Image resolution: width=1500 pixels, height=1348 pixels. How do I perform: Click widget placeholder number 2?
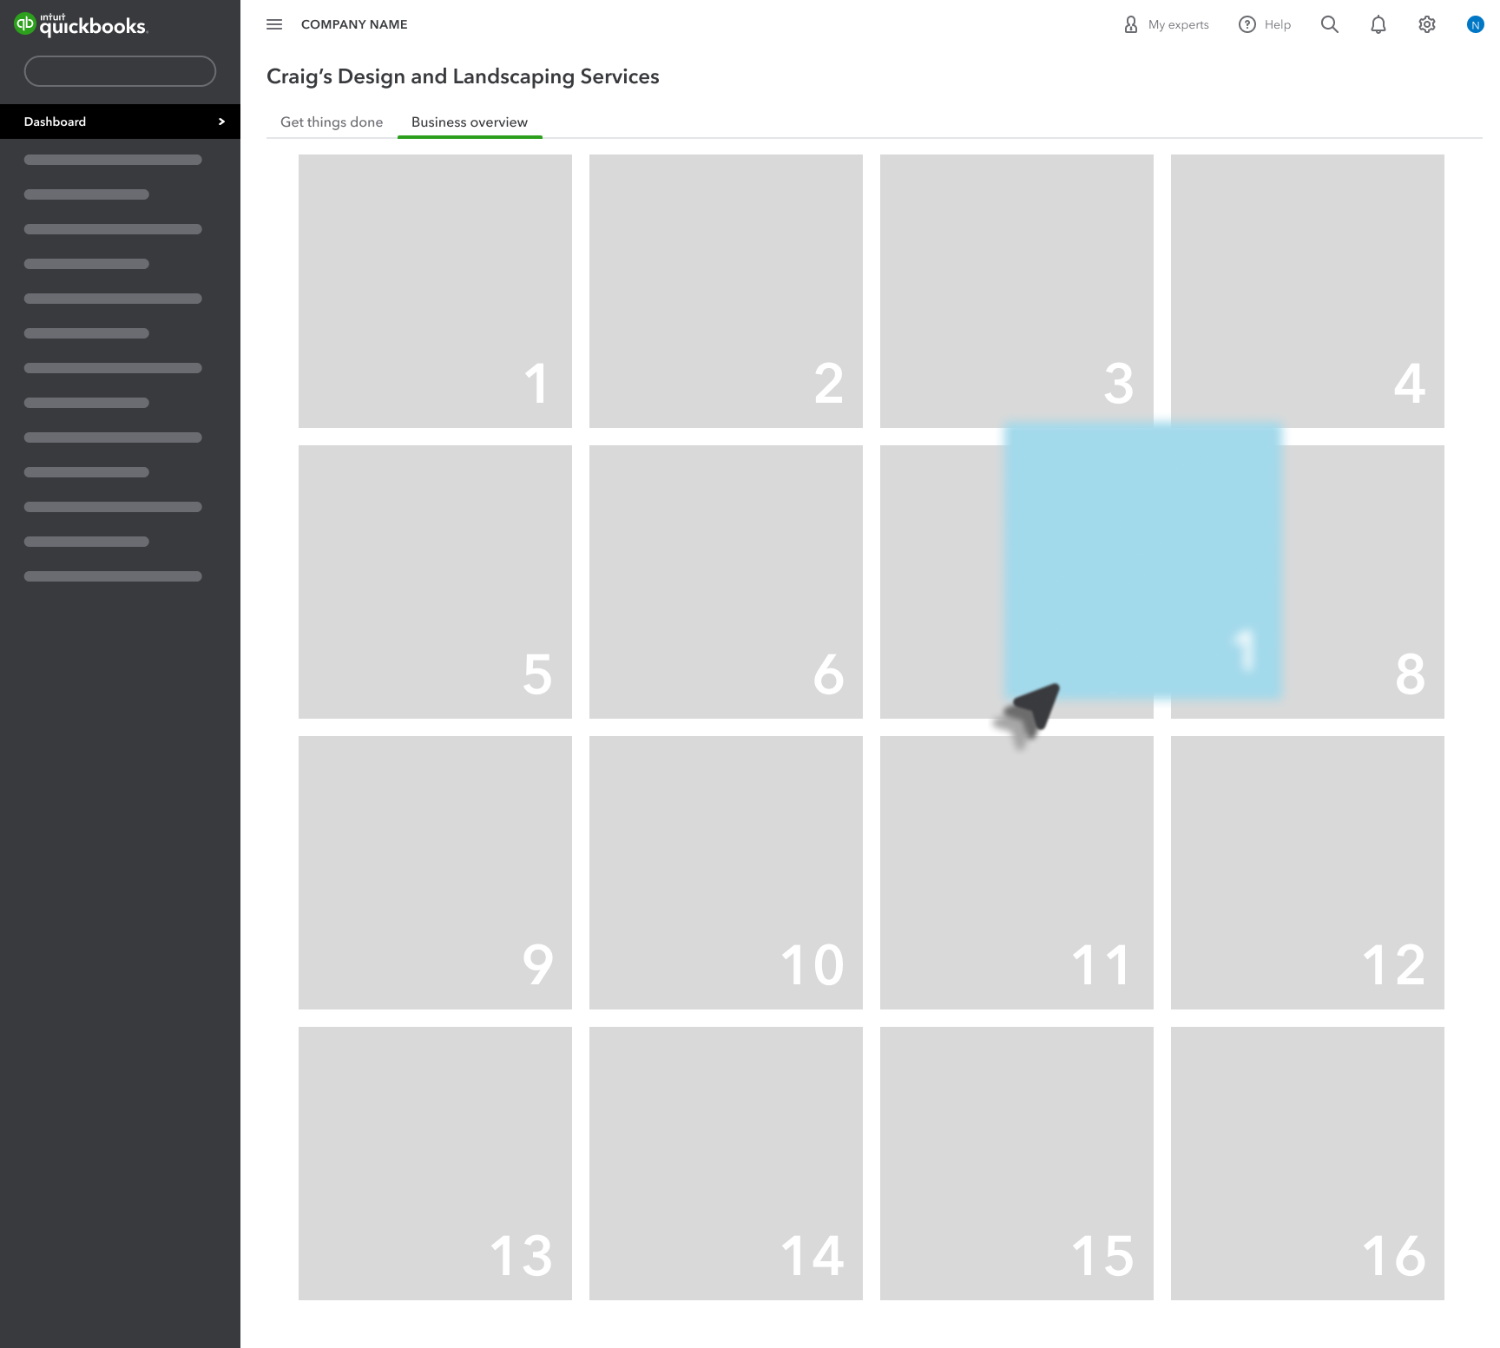tap(726, 291)
